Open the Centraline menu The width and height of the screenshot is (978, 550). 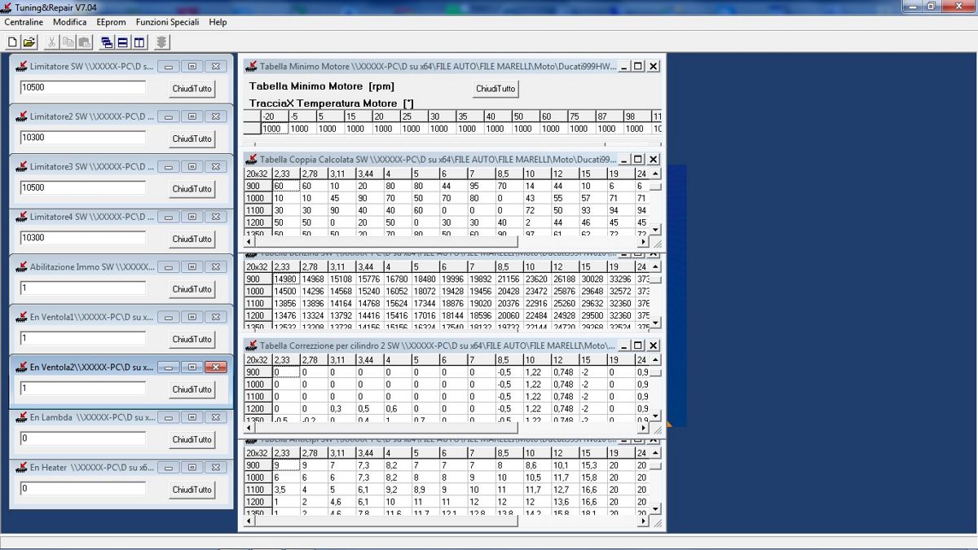point(24,22)
